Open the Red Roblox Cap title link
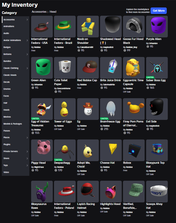 [x=87, y=80]
